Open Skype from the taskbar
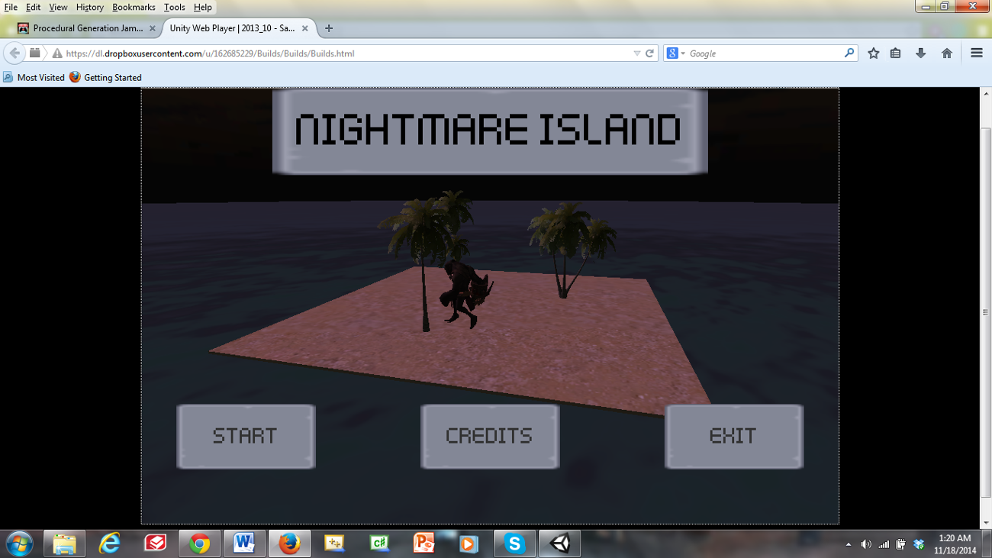 [514, 544]
